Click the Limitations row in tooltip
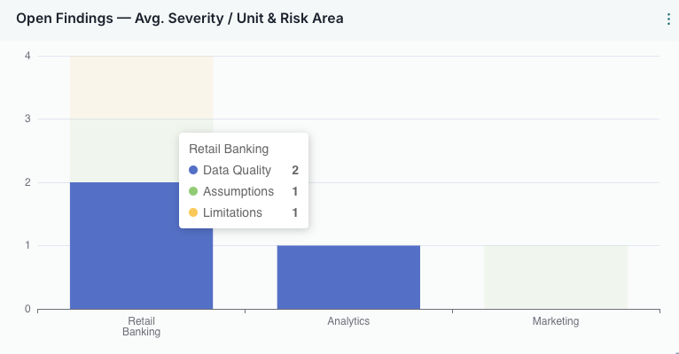This screenshot has height=354, width=679. click(x=232, y=212)
